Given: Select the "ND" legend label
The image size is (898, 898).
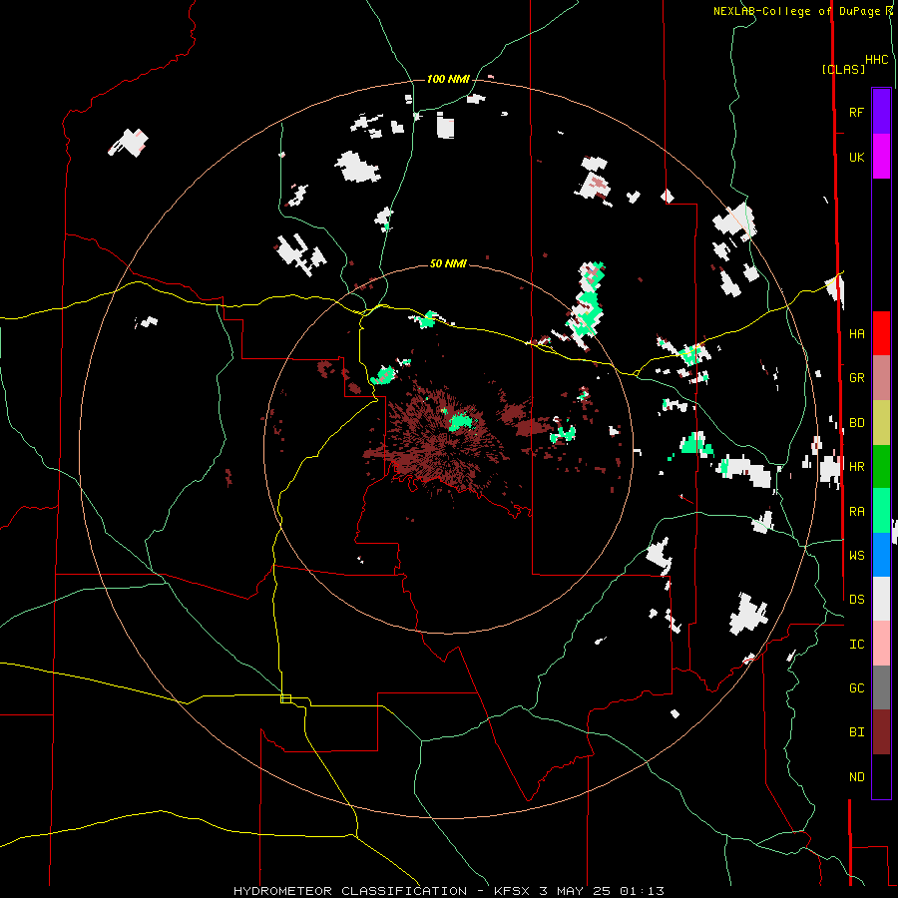Looking at the screenshot, I should tap(856, 777).
